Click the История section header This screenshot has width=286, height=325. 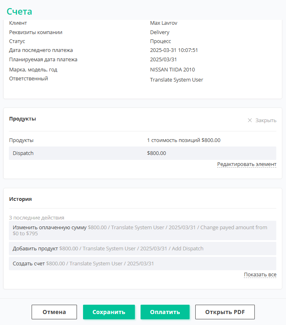pos(21,199)
